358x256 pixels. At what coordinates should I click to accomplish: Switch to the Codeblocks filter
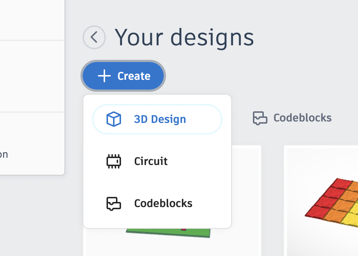pos(292,118)
